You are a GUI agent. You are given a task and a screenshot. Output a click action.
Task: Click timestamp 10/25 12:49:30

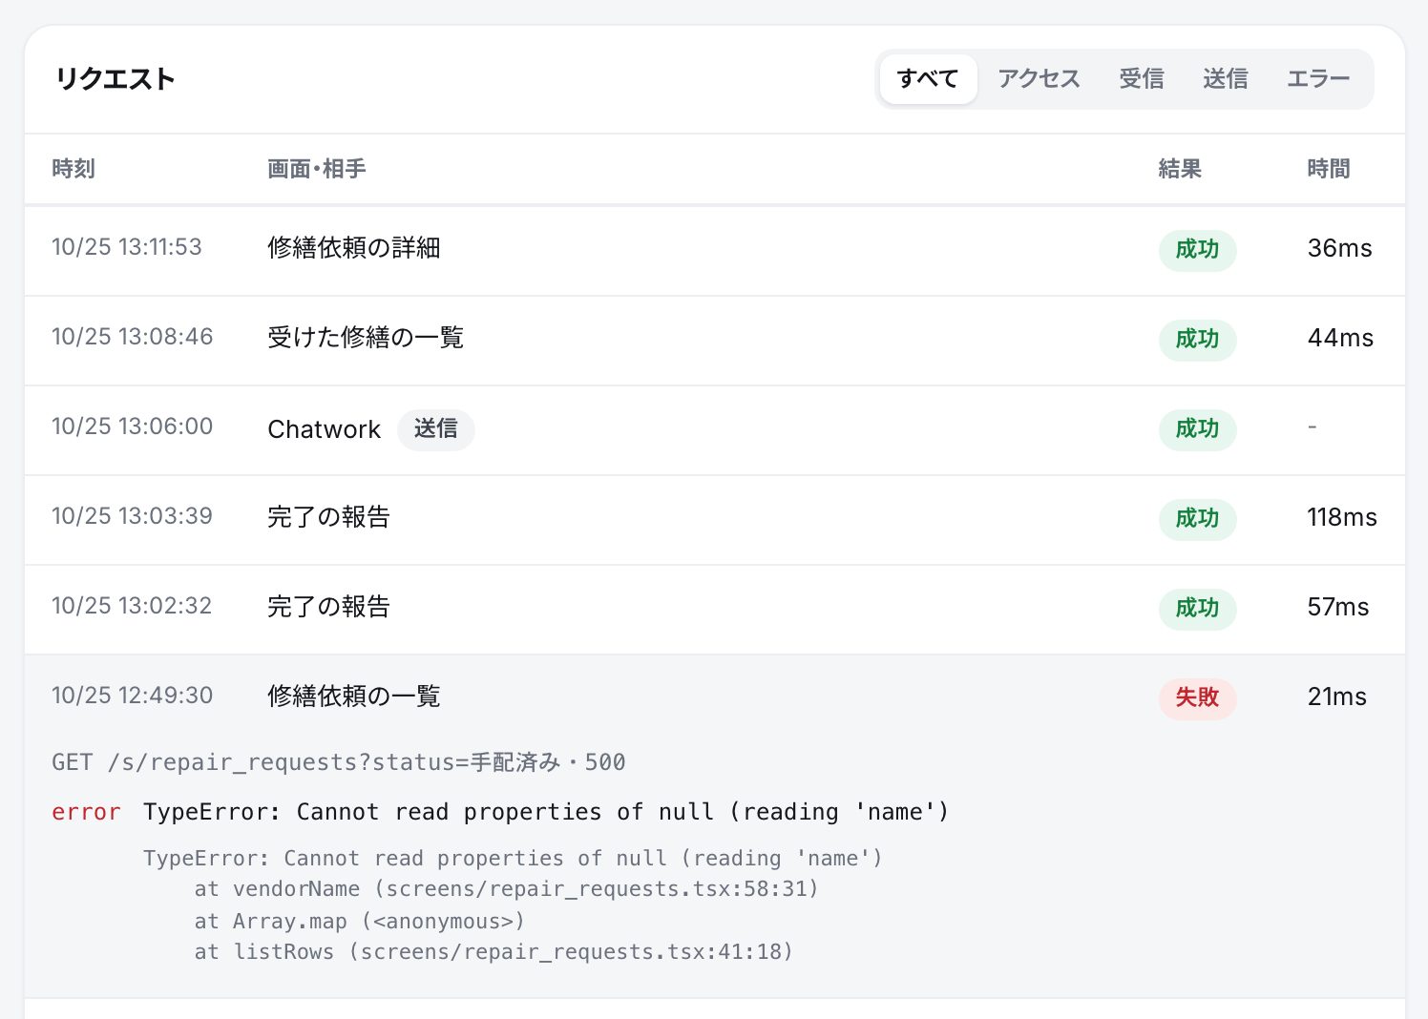tap(133, 696)
